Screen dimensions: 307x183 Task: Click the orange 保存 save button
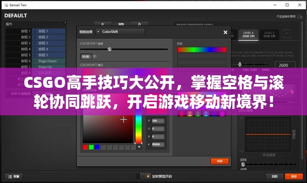pyautogui.click(x=294, y=176)
